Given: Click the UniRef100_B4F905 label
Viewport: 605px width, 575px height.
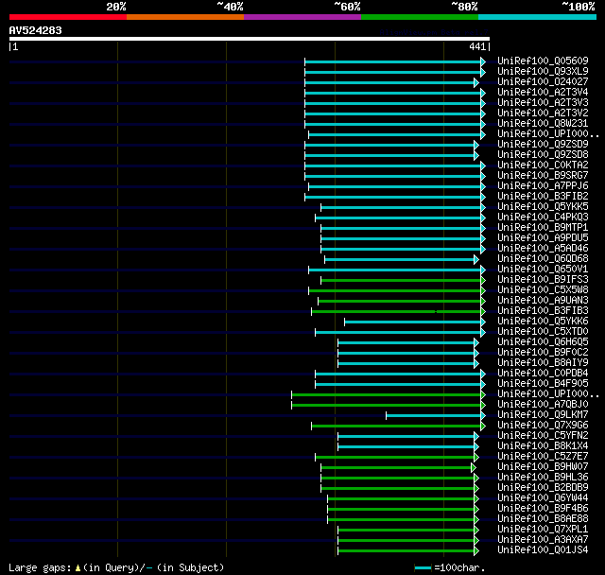Looking at the screenshot, I should point(543,384).
